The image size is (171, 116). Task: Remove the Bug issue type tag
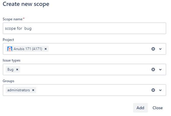[17, 69]
